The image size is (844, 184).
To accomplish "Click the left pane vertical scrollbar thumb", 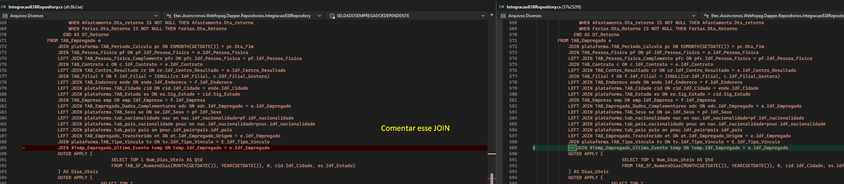I will [x=492, y=179].
